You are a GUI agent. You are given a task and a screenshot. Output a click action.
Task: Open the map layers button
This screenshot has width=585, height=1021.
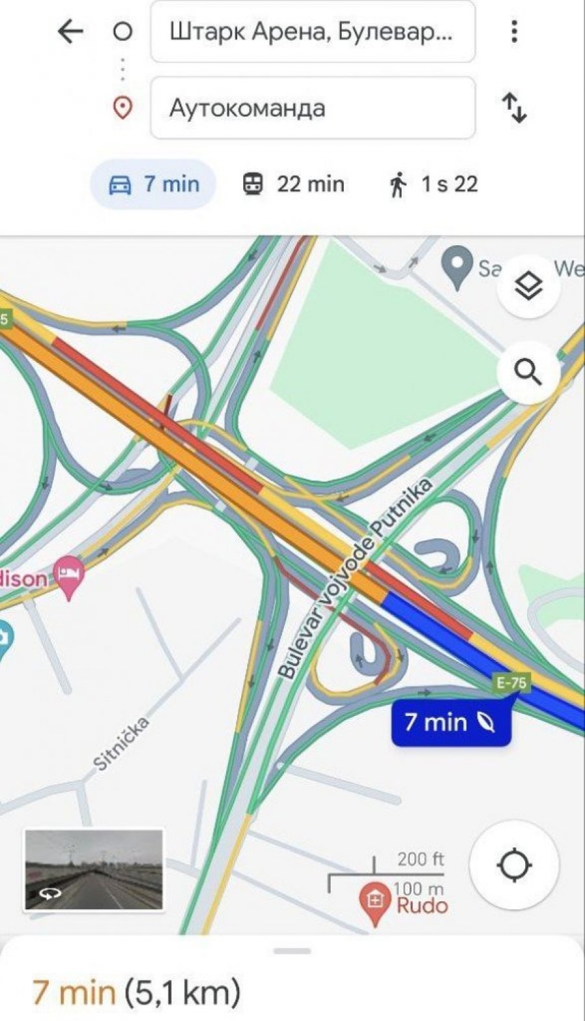point(528,286)
